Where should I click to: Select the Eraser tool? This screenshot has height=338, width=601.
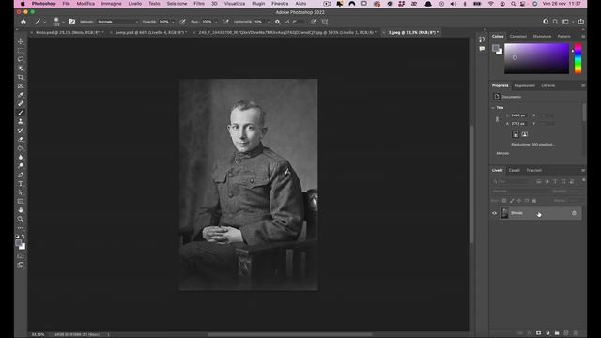click(21, 139)
